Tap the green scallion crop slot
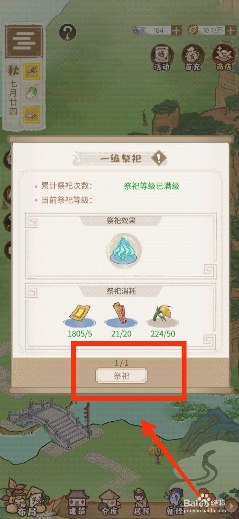 (31, 71)
